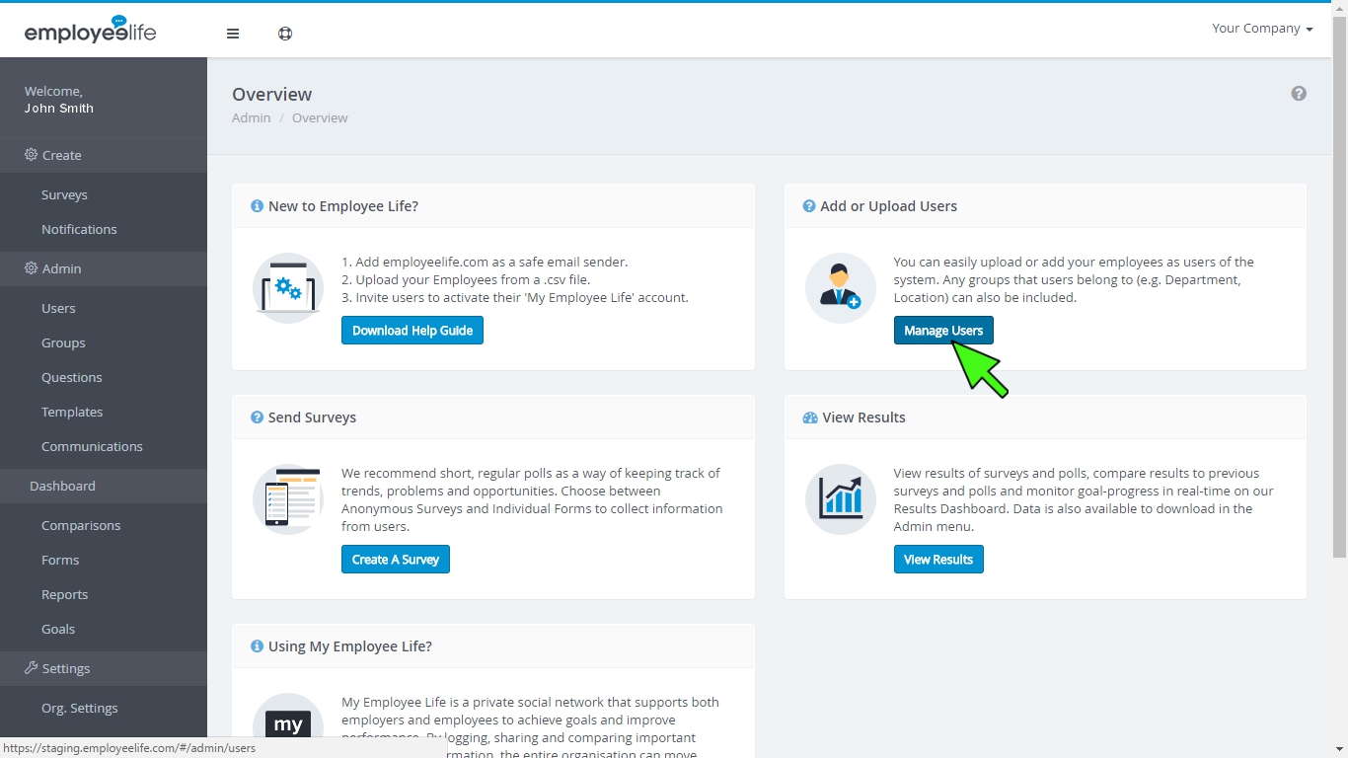Toggle the hamburger sidebar menu icon
1348x758 pixels.
point(233,34)
